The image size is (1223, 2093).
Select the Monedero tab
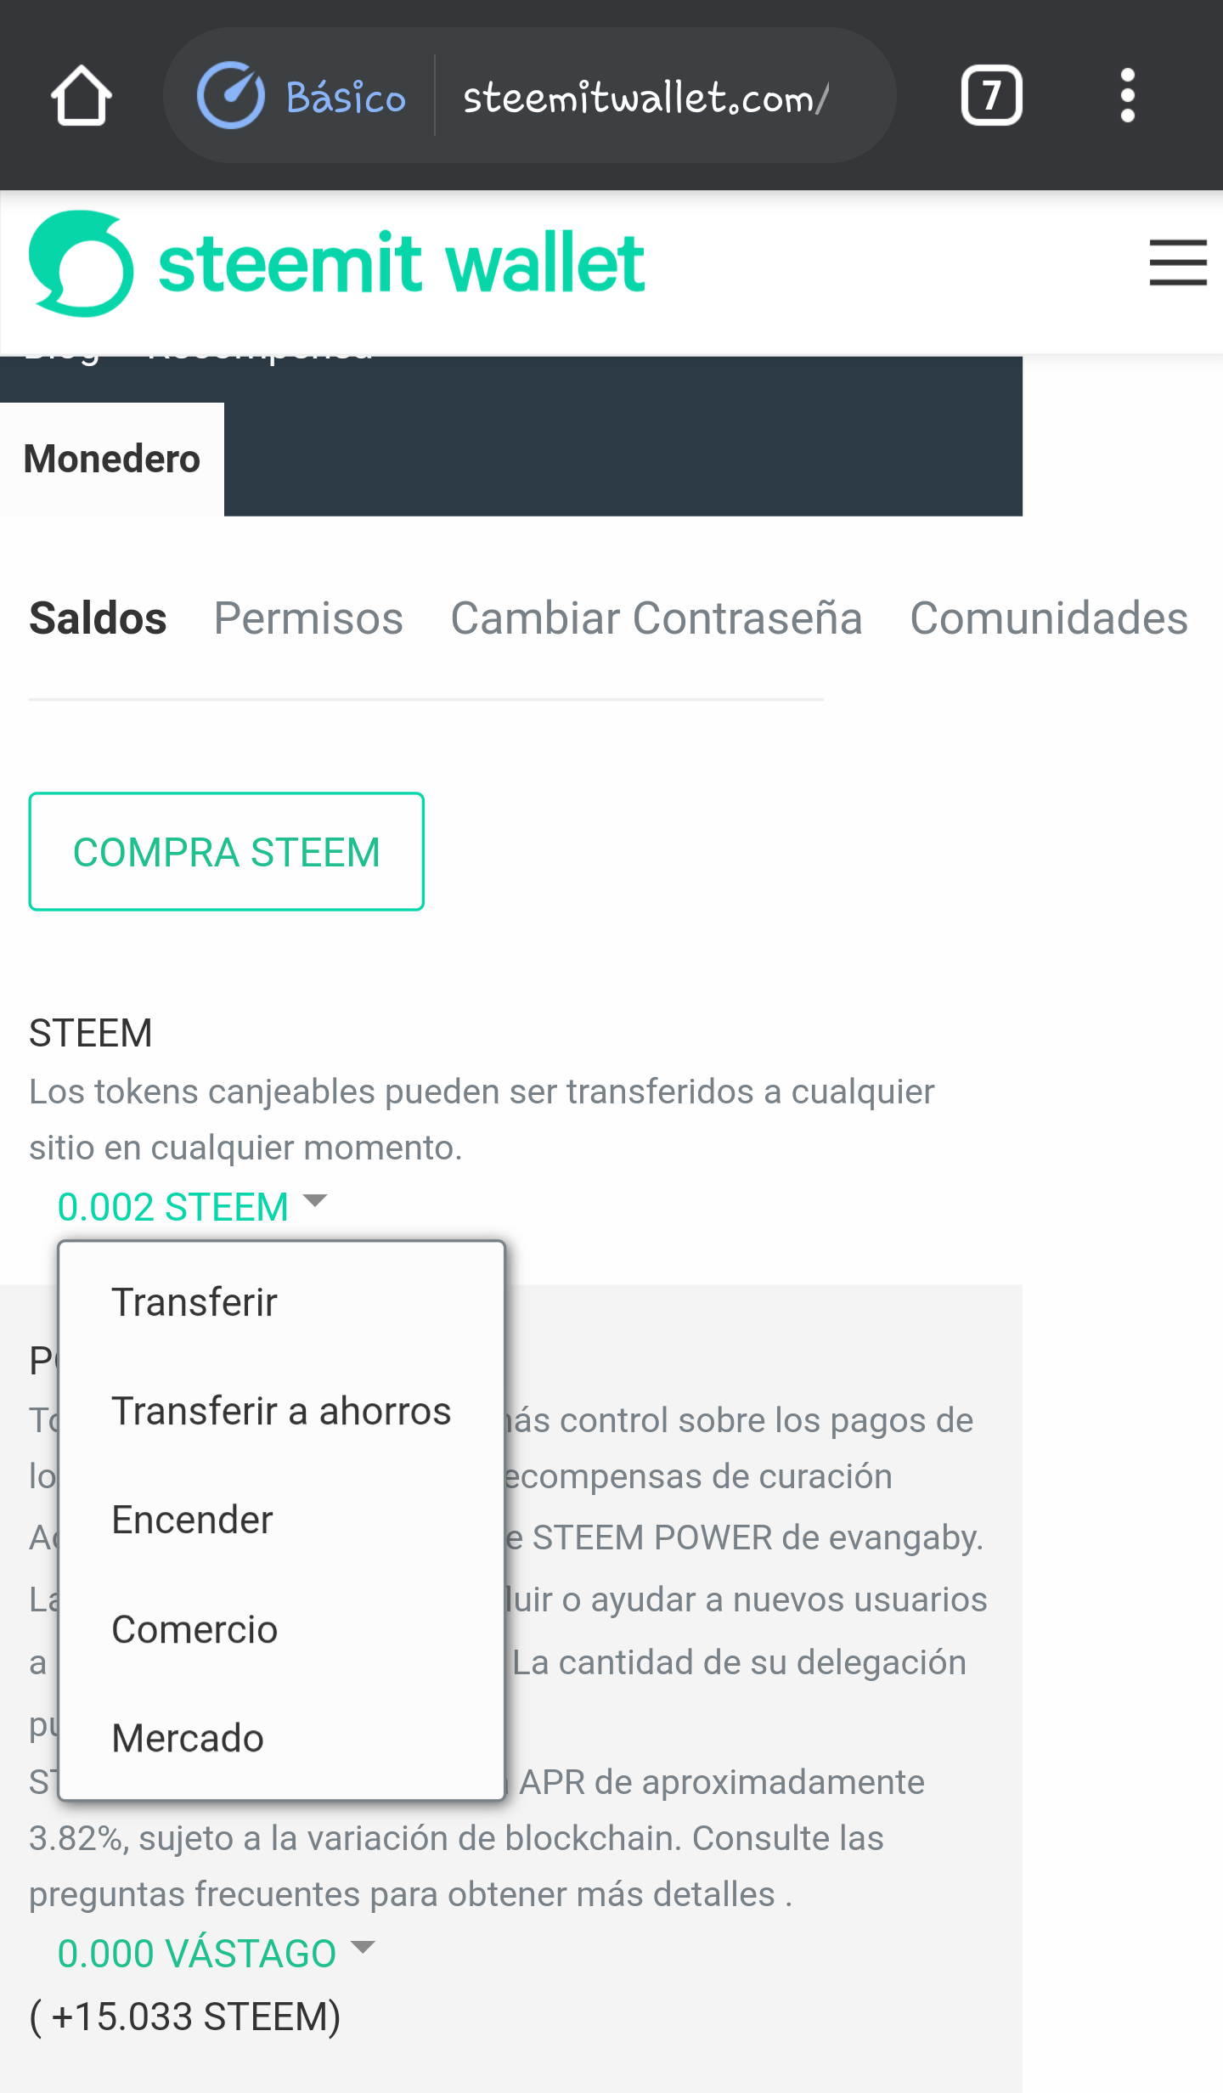(112, 459)
